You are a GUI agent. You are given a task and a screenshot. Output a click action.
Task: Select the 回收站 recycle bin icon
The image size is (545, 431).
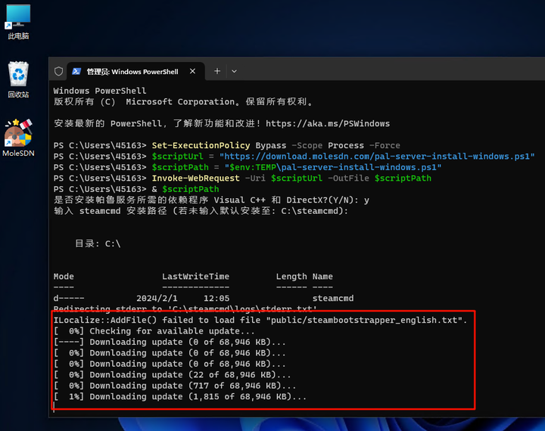tap(18, 80)
